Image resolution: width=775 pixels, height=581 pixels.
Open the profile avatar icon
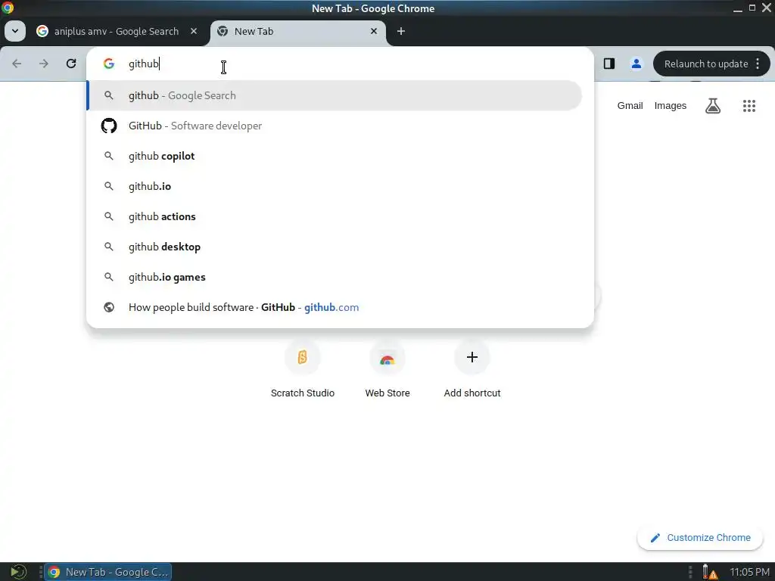(636, 64)
